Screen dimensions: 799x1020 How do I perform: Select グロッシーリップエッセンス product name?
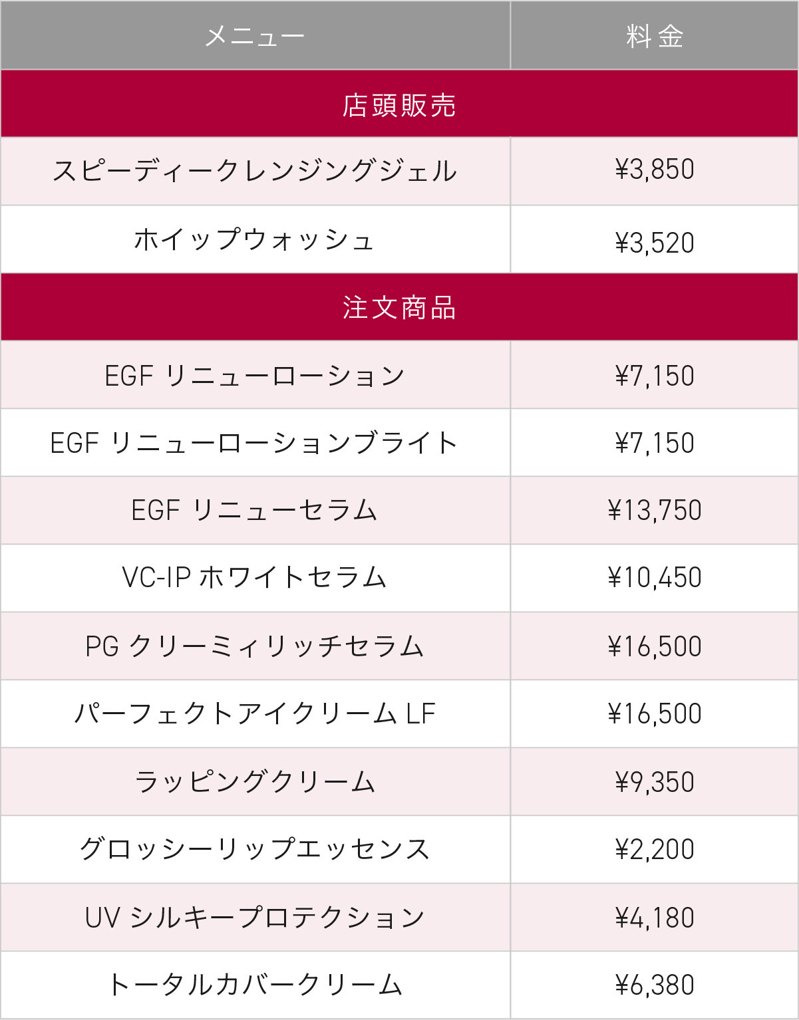tap(255, 849)
